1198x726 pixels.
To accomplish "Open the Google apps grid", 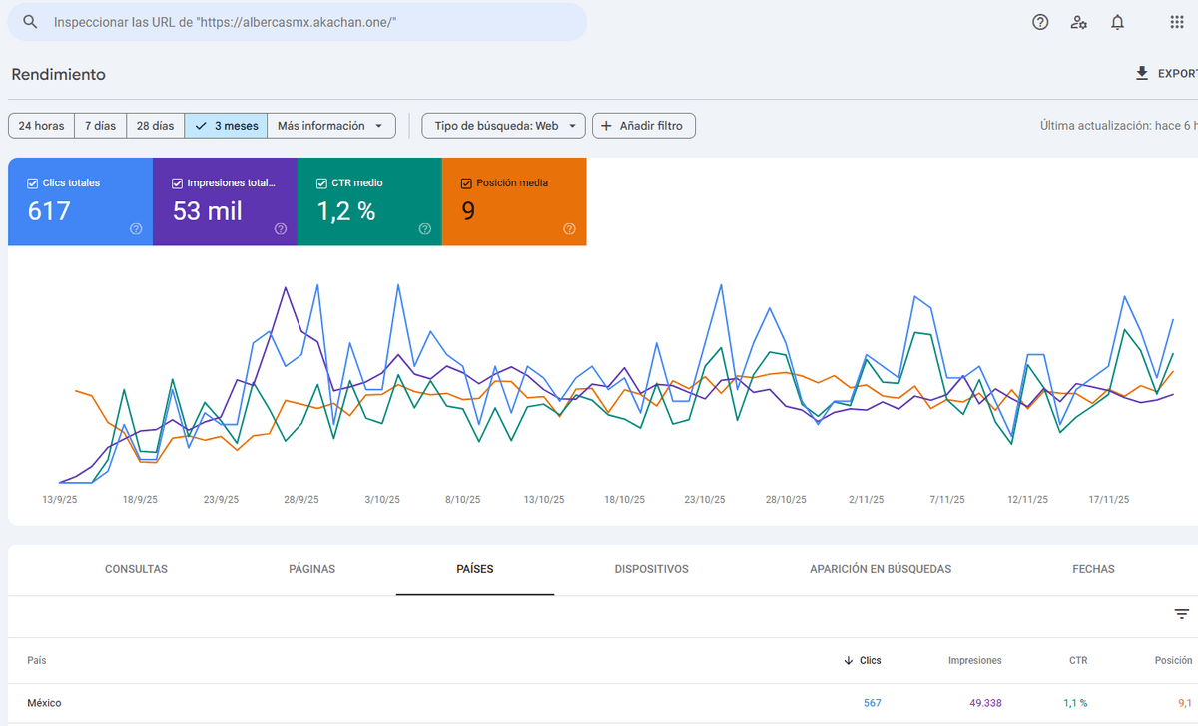I will click(1176, 22).
